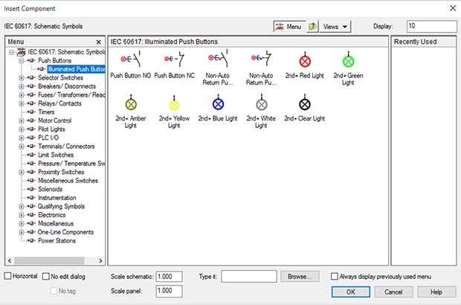Expand the Breakers/ Disconnects node

pos(22,86)
